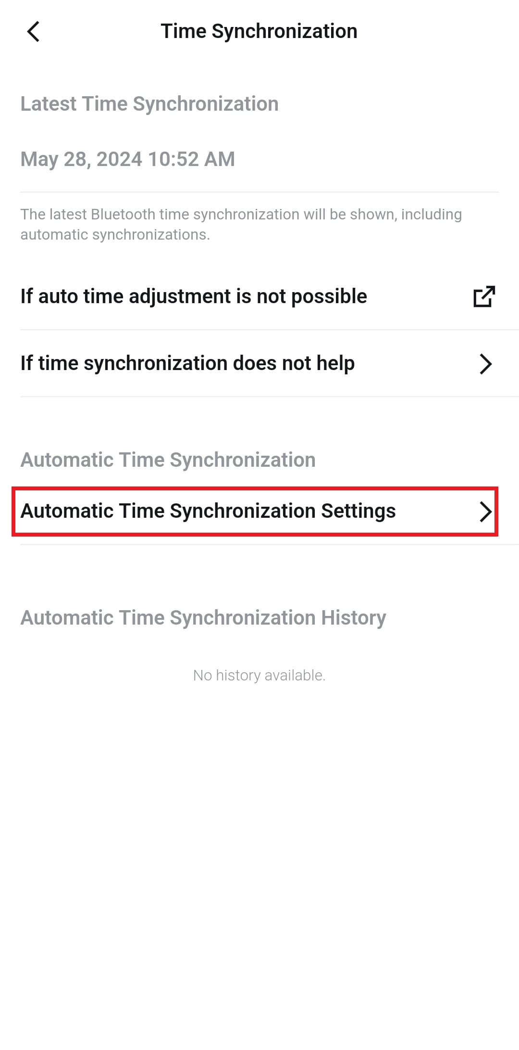
Task: Open 'Automatic Time Synchronization Settings' label
Action: (x=208, y=511)
